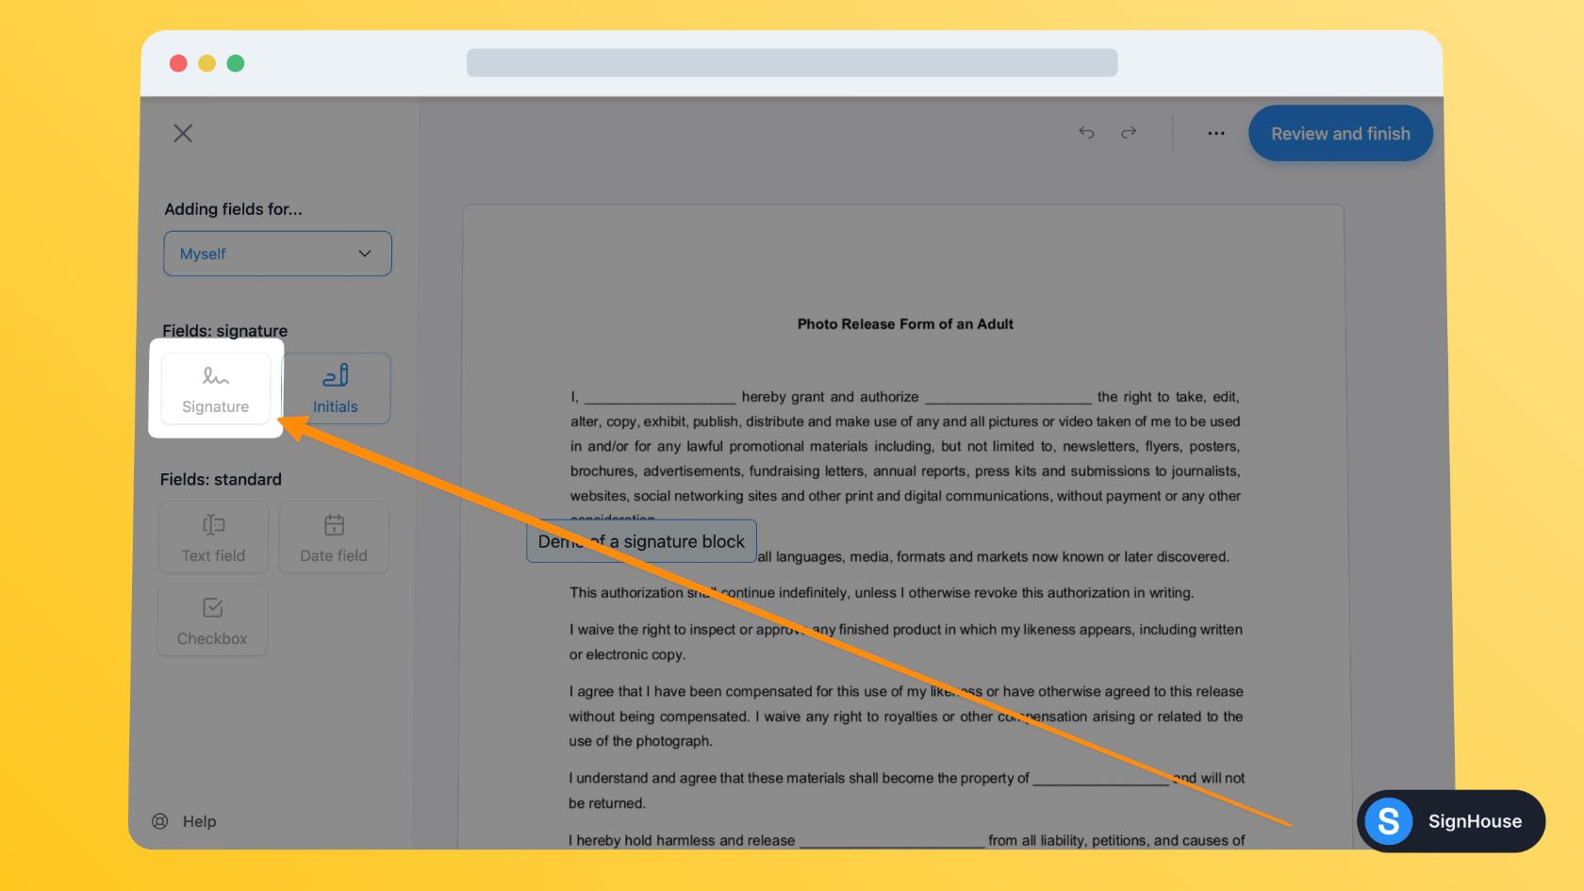Viewport: 1584px width, 891px height.
Task: Add a Checkbox field to the document
Action: [212, 619]
